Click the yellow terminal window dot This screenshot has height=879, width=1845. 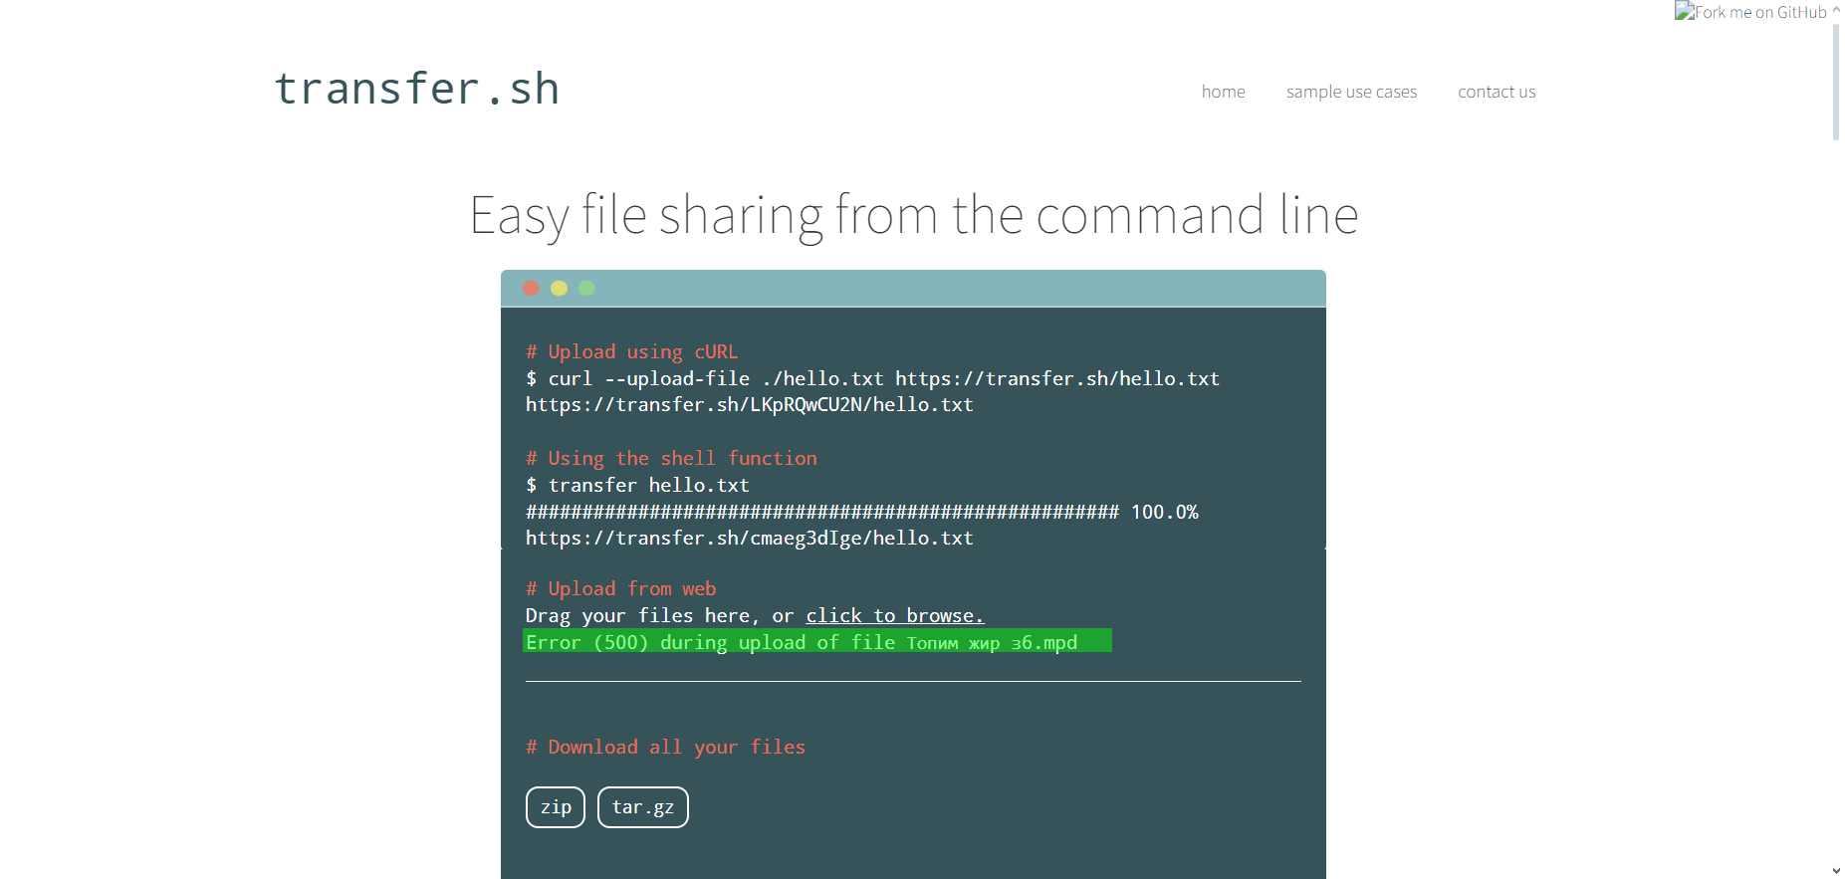tap(559, 288)
